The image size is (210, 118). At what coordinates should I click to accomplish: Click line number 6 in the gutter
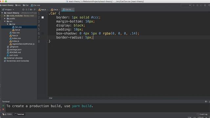tap(39, 33)
